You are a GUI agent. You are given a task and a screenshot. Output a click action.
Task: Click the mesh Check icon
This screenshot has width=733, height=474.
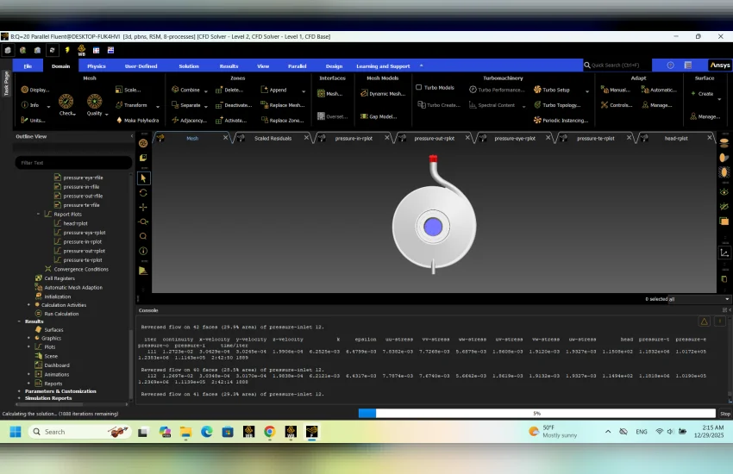(x=66, y=101)
